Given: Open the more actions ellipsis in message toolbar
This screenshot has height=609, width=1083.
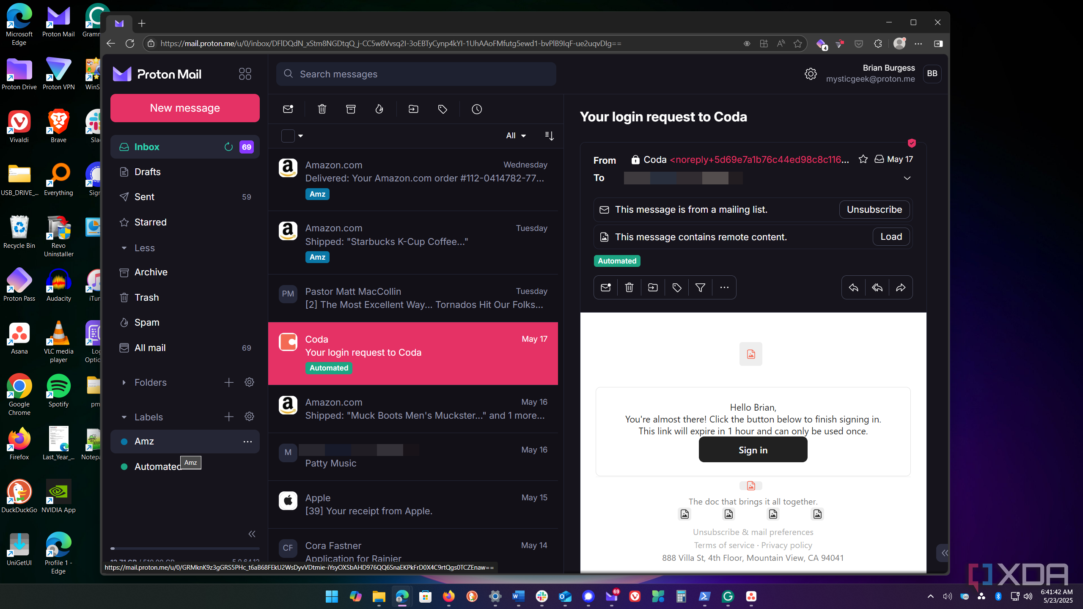Looking at the screenshot, I should [724, 288].
